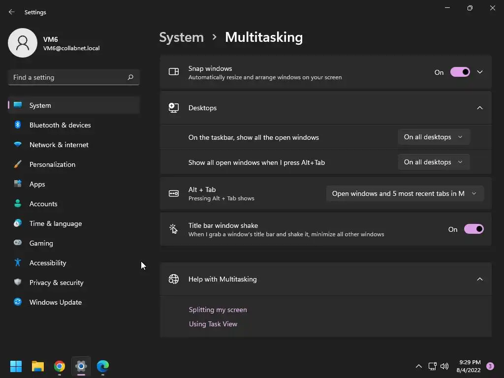Click the VM6 user profile avatar
The image size is (504, 378).
tap(23, 43)
